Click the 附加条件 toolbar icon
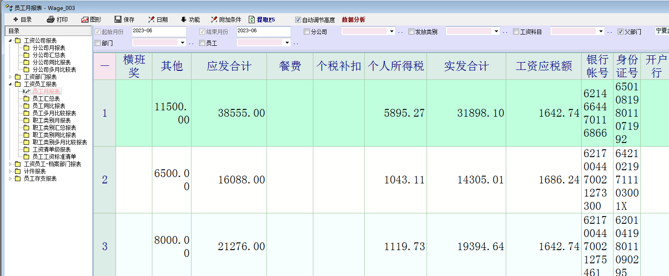The height and width of the screenshot is (276, 669). pos(214,20)
